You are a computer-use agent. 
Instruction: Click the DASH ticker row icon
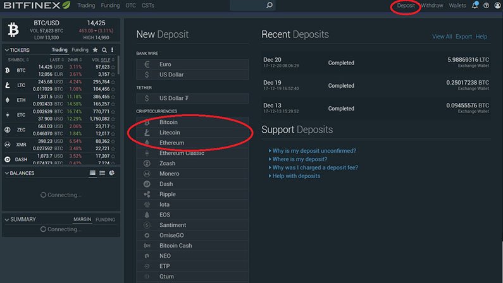8,159
